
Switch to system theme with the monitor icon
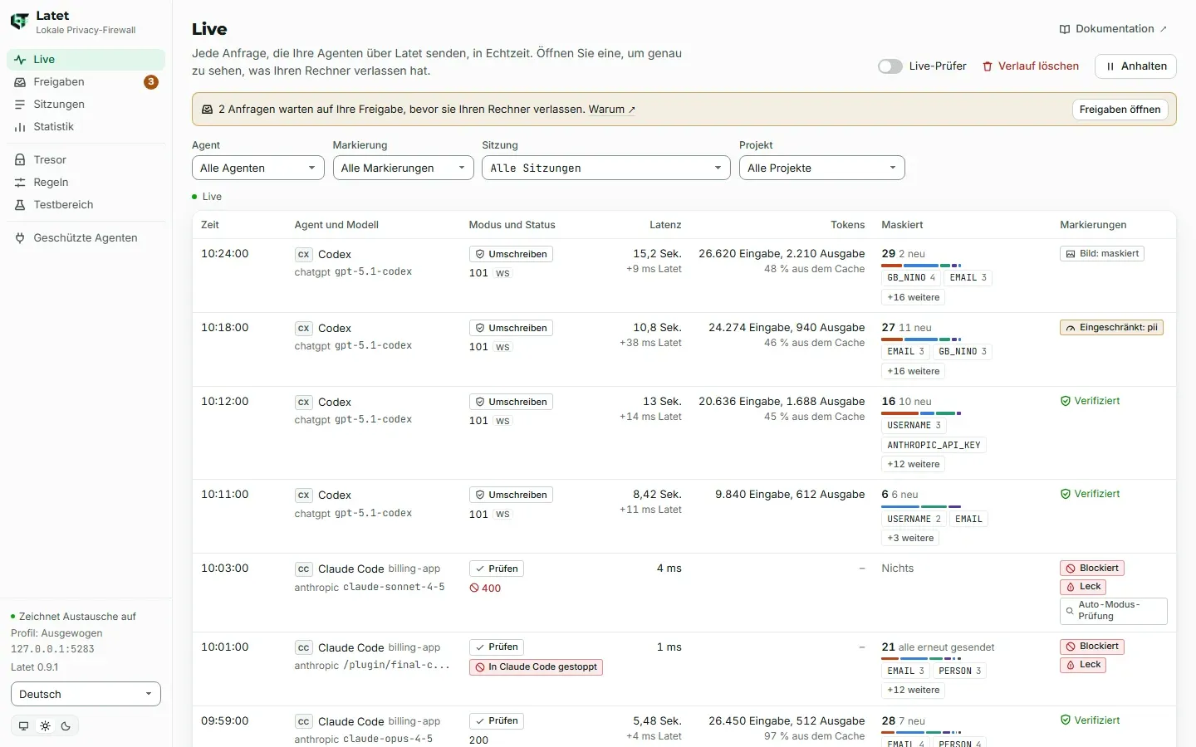(23, 726)
